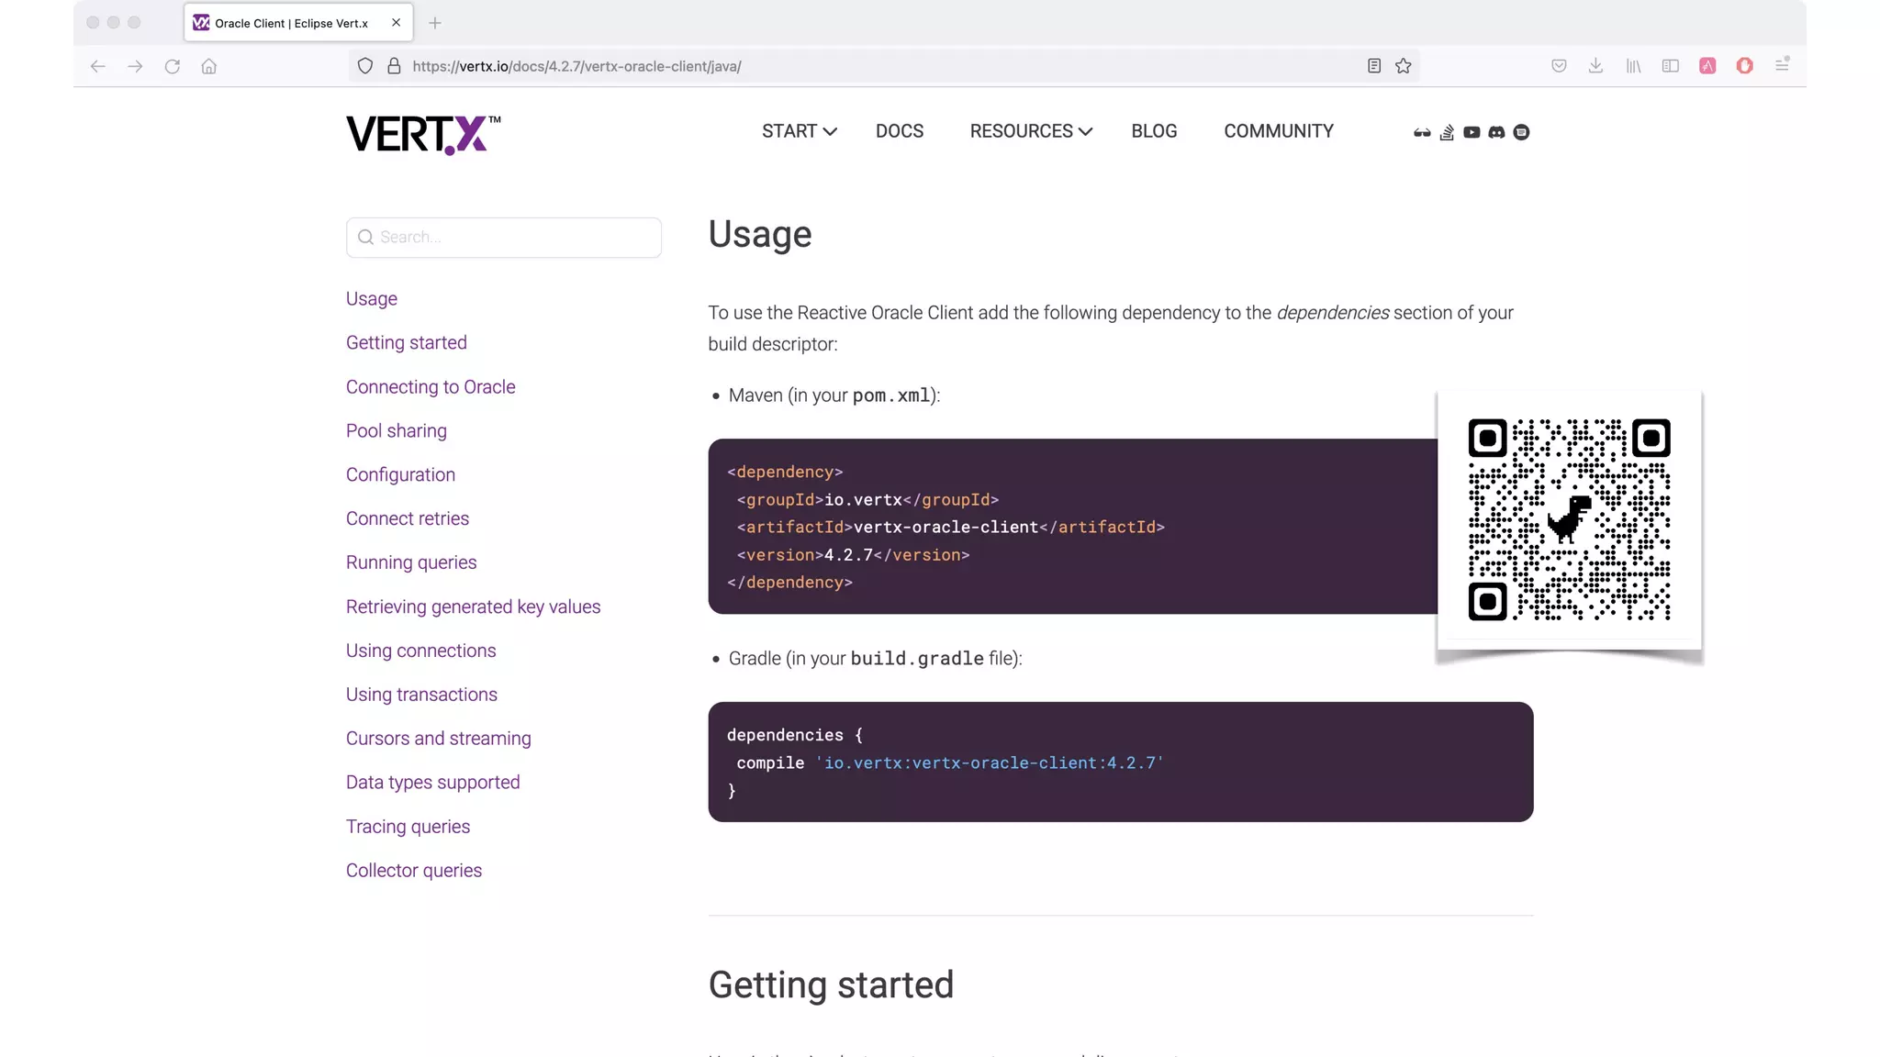Open the Stack Overflow icon link

click(1447, 132)
